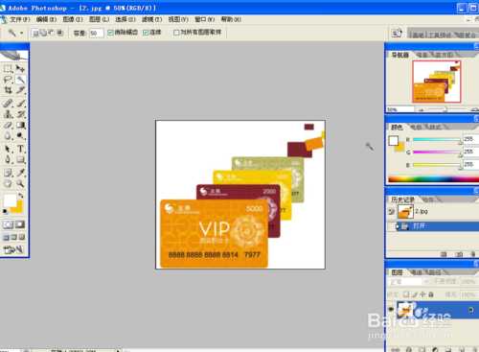Image resolution: width=479 pixels, height=352 pixels.
Task: Select the Rectangular Marquee tool
Action: [x=8, y=69]
